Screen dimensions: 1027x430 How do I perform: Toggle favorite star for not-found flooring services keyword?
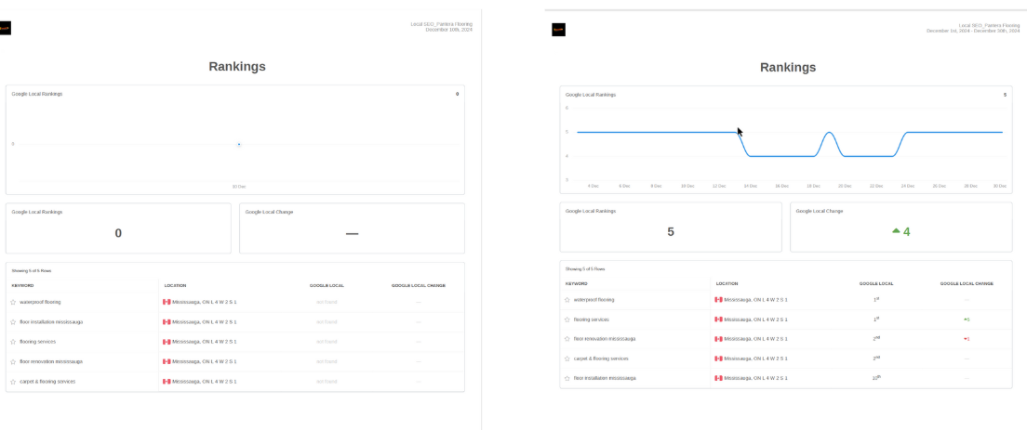click(x=14, y=342)
